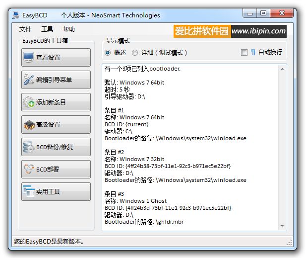The width and height of the screenshot is (306, 258).
Task: Click the EasyBCD app icon in title bar
Action: tap(16, 15)
